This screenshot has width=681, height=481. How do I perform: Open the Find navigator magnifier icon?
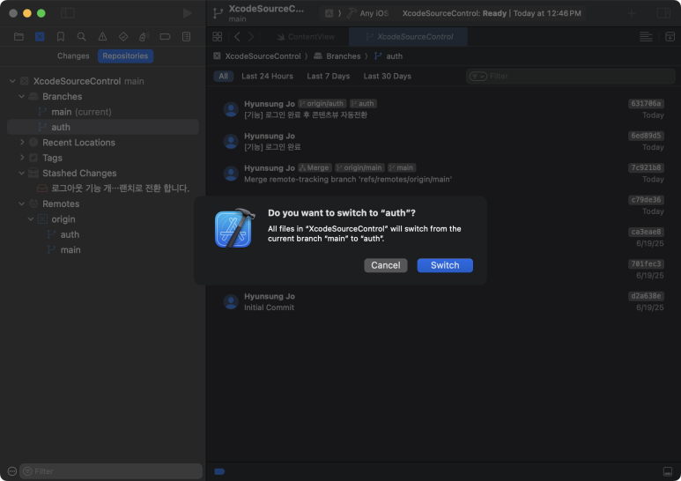[x=81, y=37]
